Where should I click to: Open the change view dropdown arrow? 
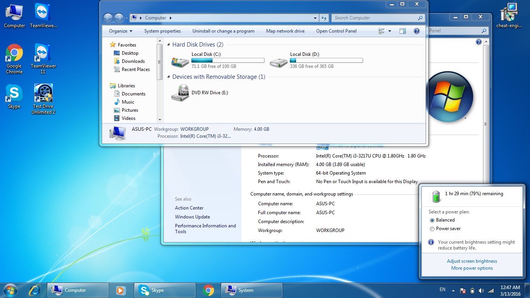click(390, 31)
